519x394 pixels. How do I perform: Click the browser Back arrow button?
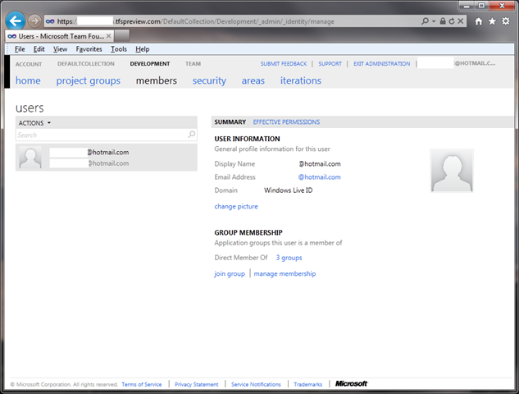15,21
